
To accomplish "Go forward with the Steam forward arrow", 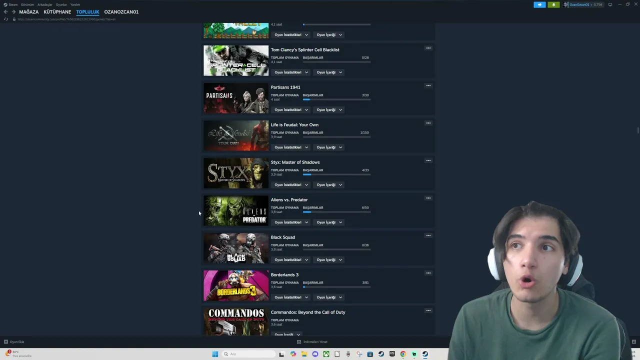I will coord(13,12).
